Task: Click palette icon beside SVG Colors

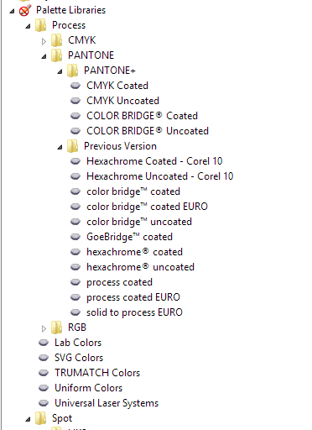Action: (x=44, y=358)
